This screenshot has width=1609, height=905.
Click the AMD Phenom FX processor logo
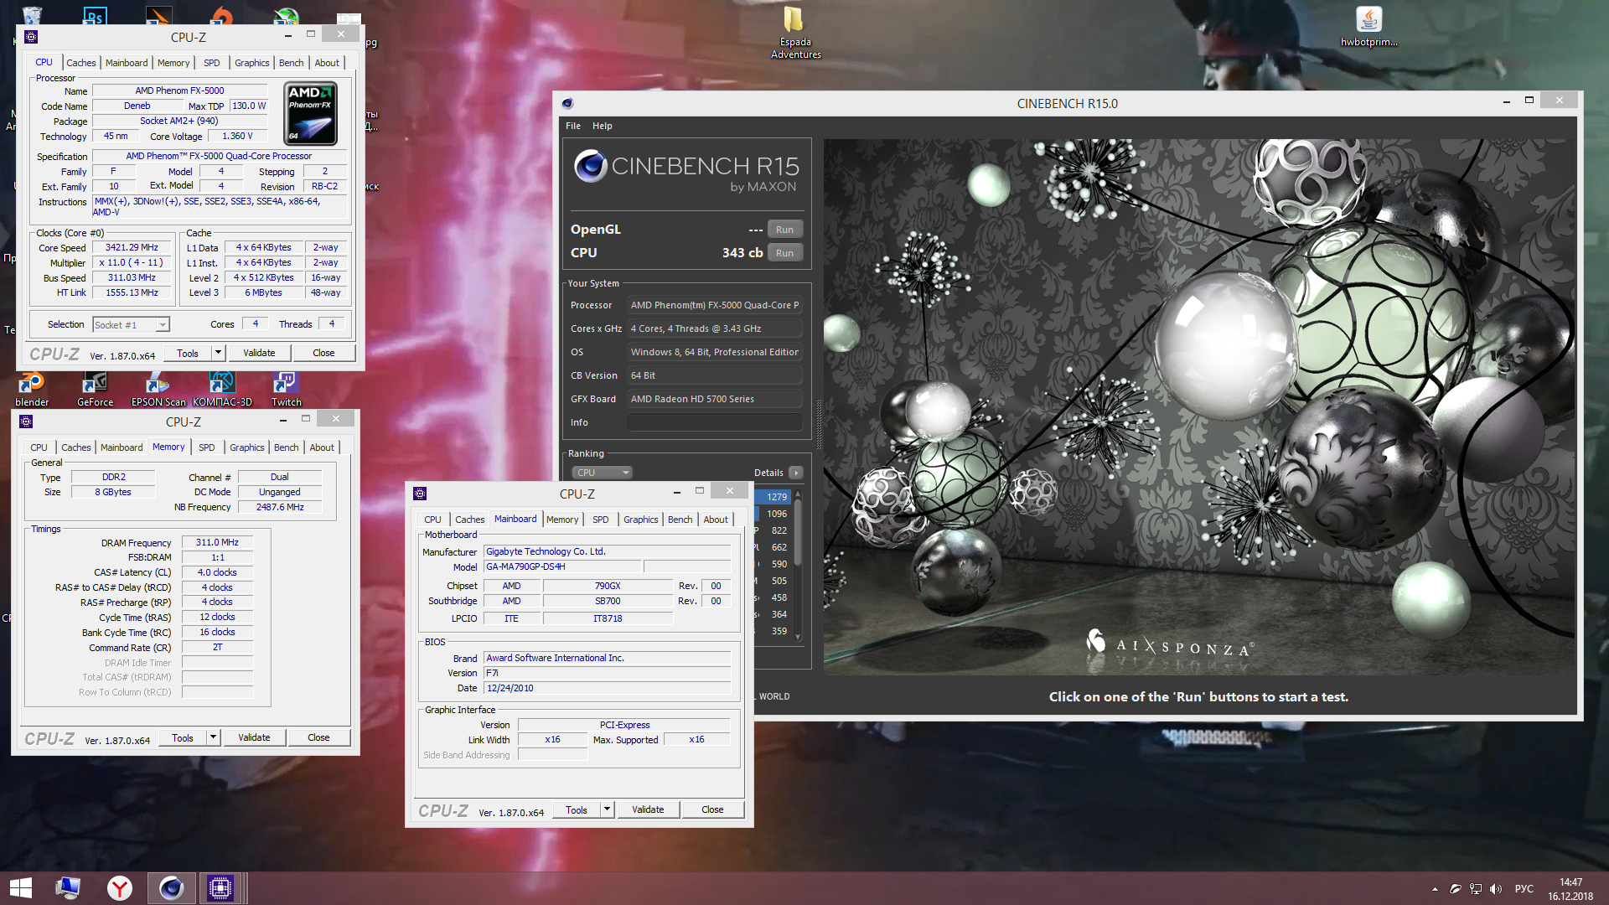pos(311,114)
